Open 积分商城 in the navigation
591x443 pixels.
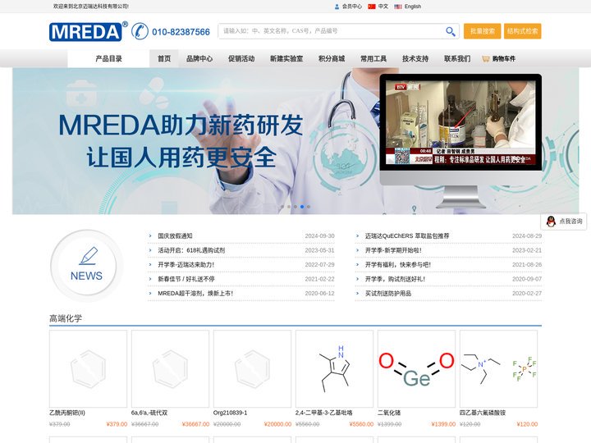(332, 58)
